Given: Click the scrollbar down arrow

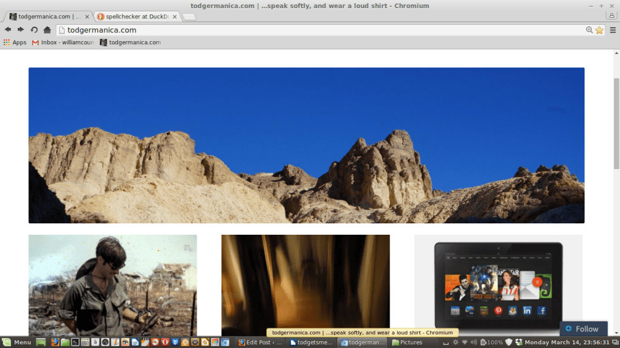Looking at the screenshot, I should coord(616,333).
